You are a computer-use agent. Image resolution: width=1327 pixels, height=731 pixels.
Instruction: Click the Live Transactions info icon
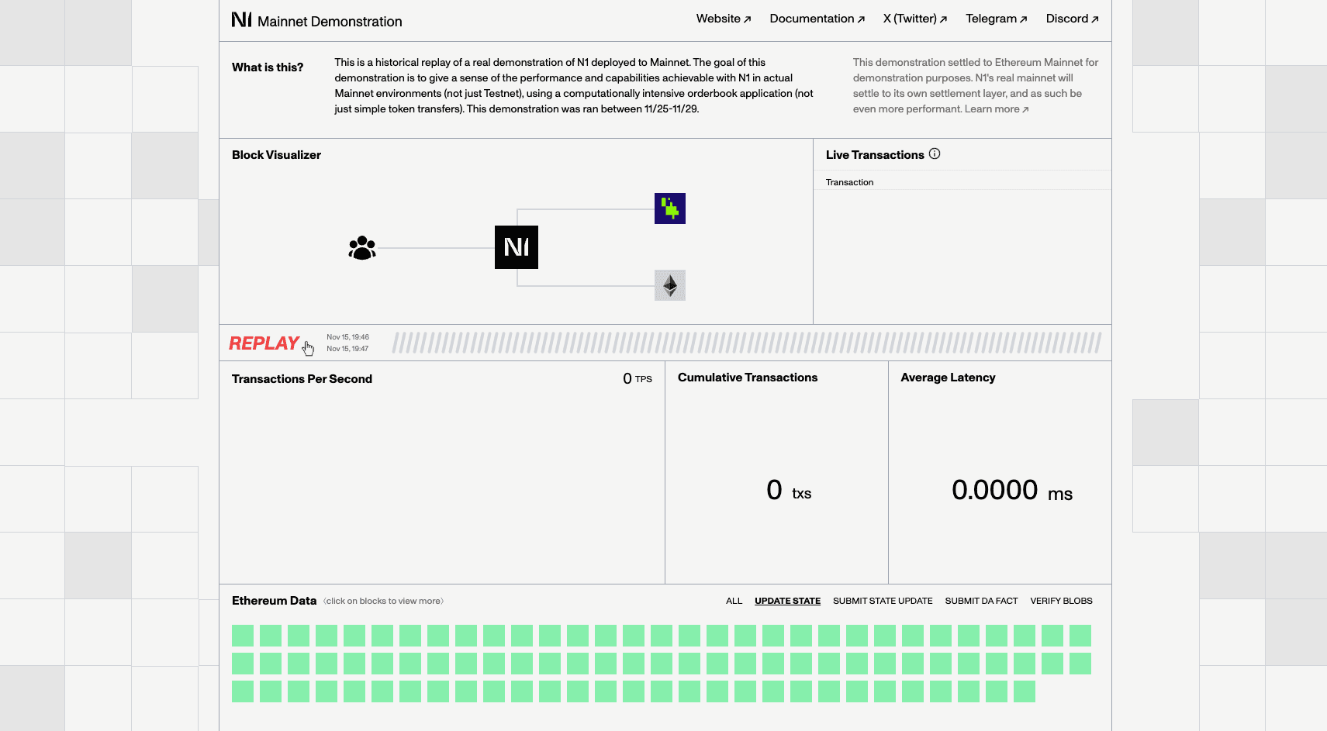(x=935, y=154)
